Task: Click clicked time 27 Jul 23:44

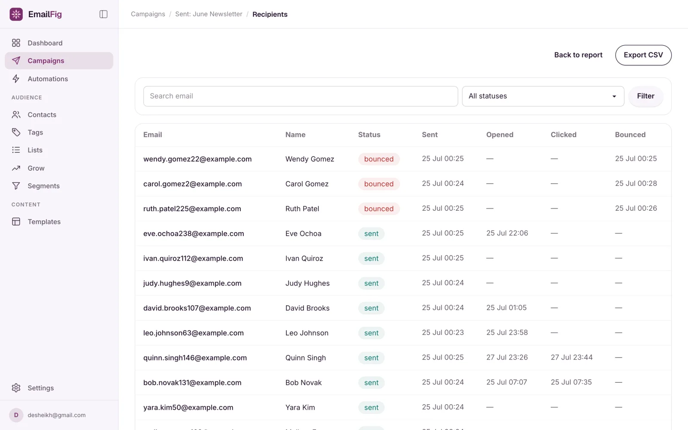Action: click(571, 357)
